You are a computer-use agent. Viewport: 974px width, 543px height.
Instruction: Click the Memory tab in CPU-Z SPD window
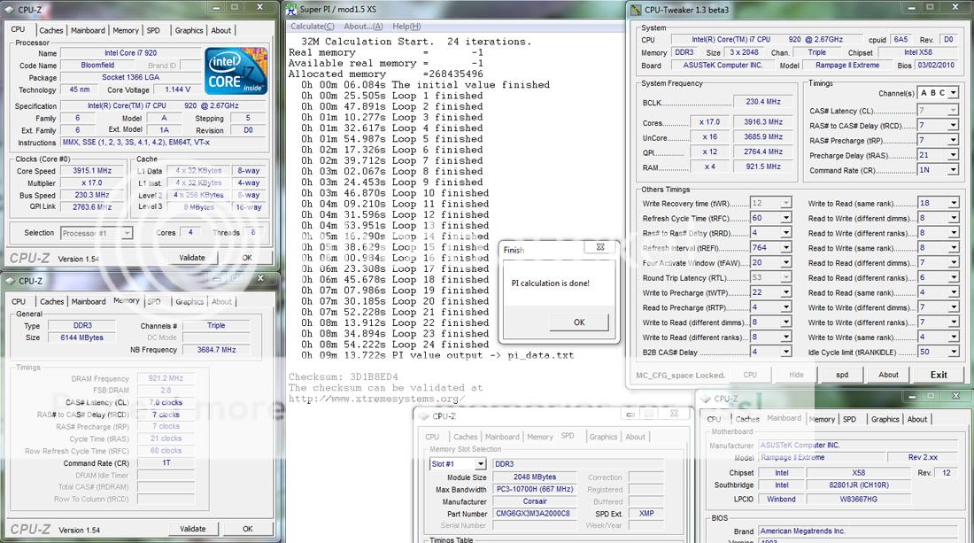pyautogui.click(x=540, y=437)
